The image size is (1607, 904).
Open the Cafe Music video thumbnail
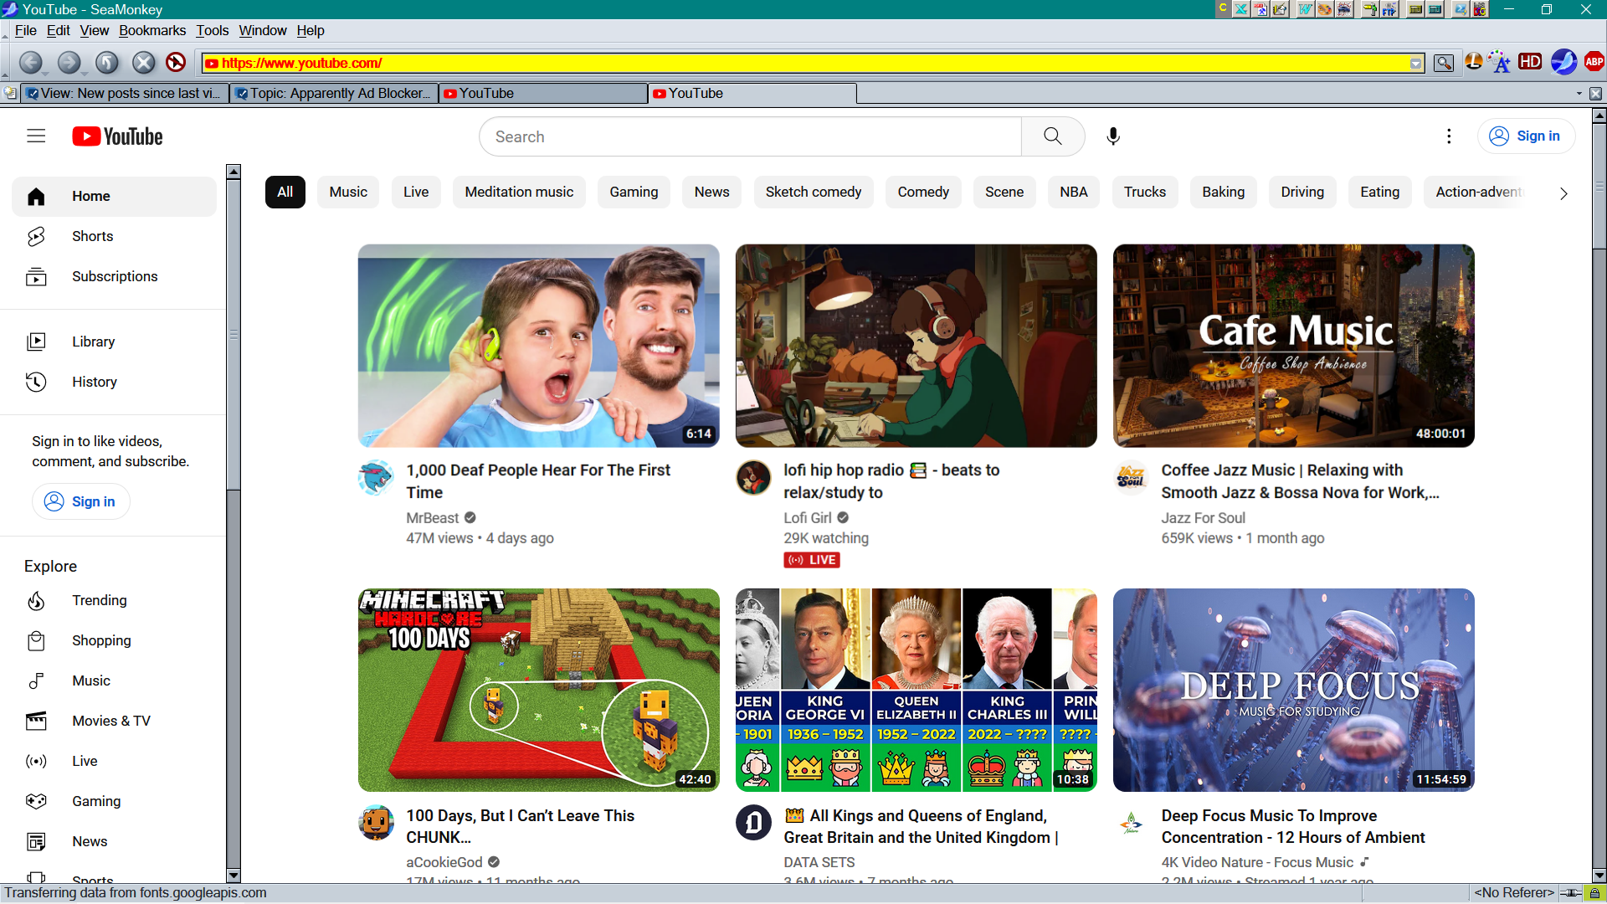click(x=1293, y=346)
